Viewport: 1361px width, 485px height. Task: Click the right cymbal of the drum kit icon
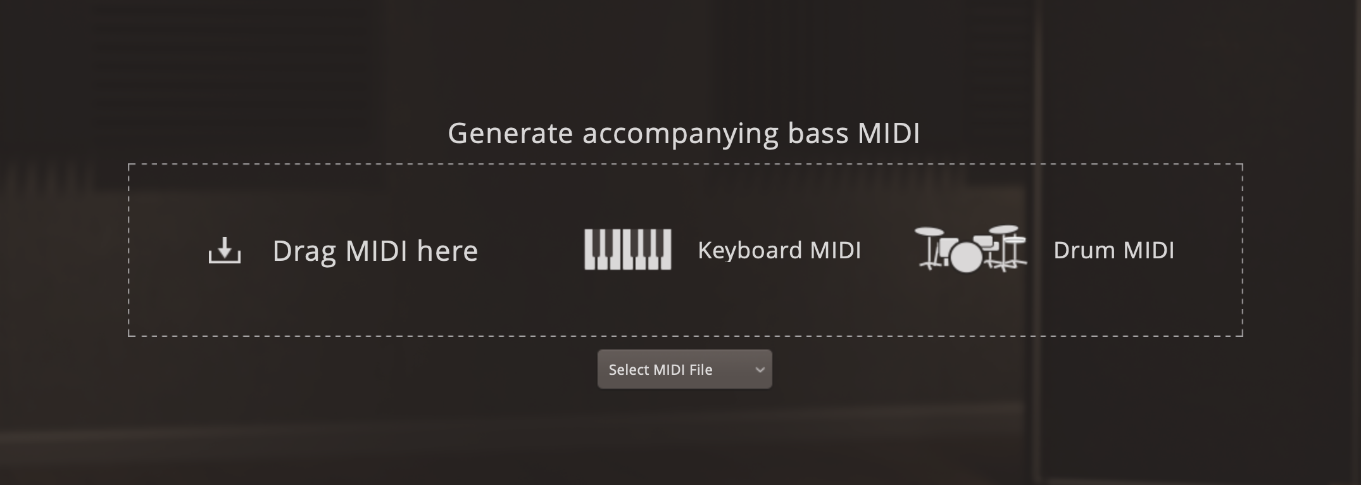click(x=1003, y=229)
